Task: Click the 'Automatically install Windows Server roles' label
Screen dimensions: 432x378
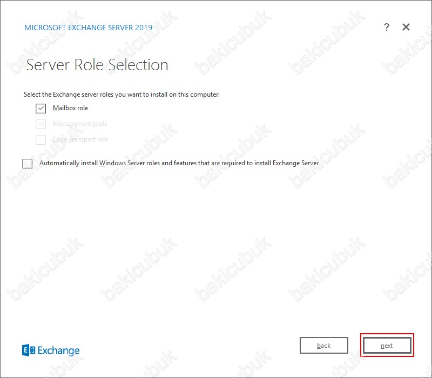Action: [x=179, y=163]
